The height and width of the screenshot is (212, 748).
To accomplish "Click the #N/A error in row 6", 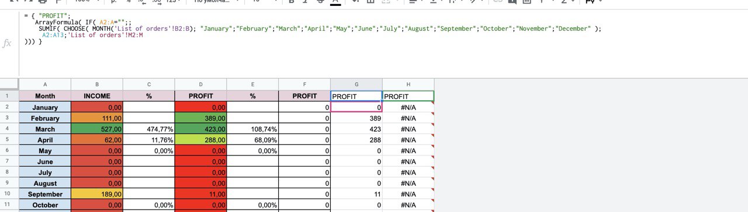I will [408, 151].
